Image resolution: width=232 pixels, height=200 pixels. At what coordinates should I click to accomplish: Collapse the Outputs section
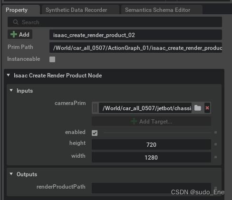click(11, 174)
